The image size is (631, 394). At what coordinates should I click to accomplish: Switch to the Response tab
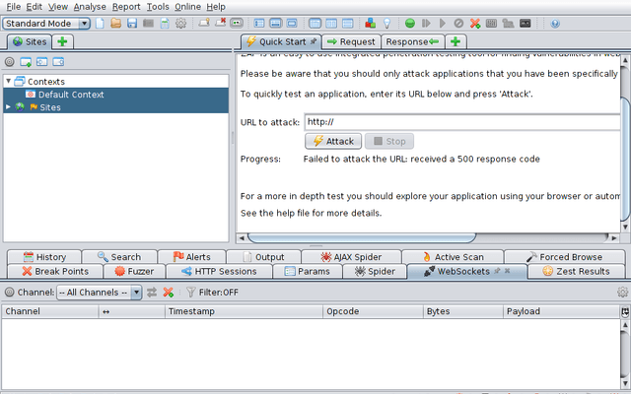coord(412,41)
